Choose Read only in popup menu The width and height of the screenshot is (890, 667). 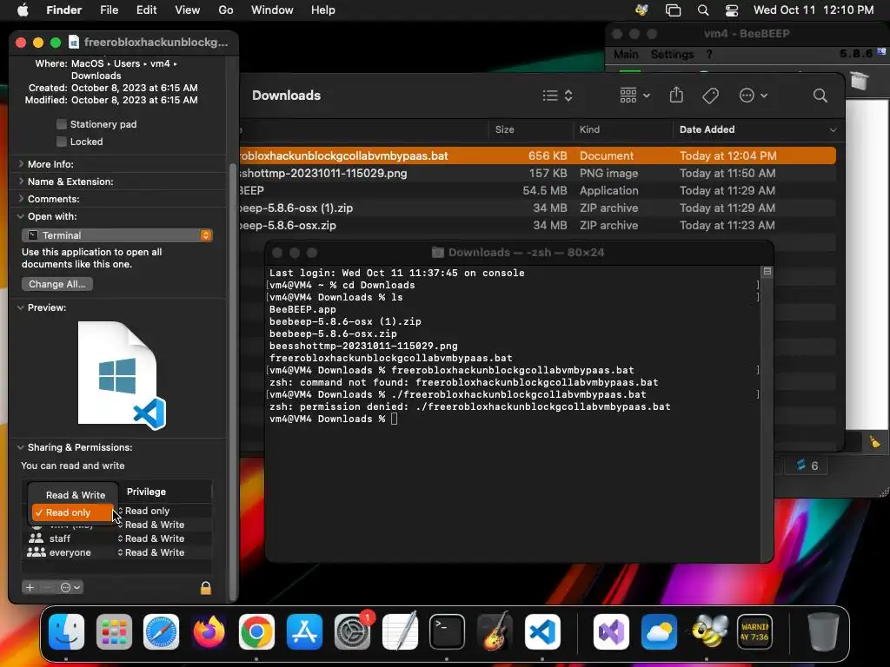point(73,512)
